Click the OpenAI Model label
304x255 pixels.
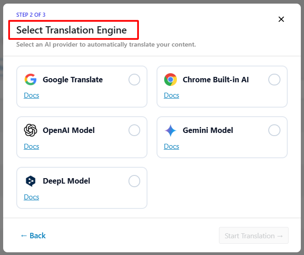[x=69, y=130]
